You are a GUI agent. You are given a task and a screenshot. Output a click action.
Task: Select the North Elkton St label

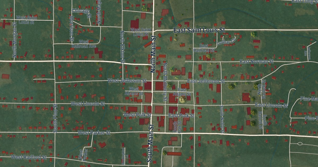(122, 47)
